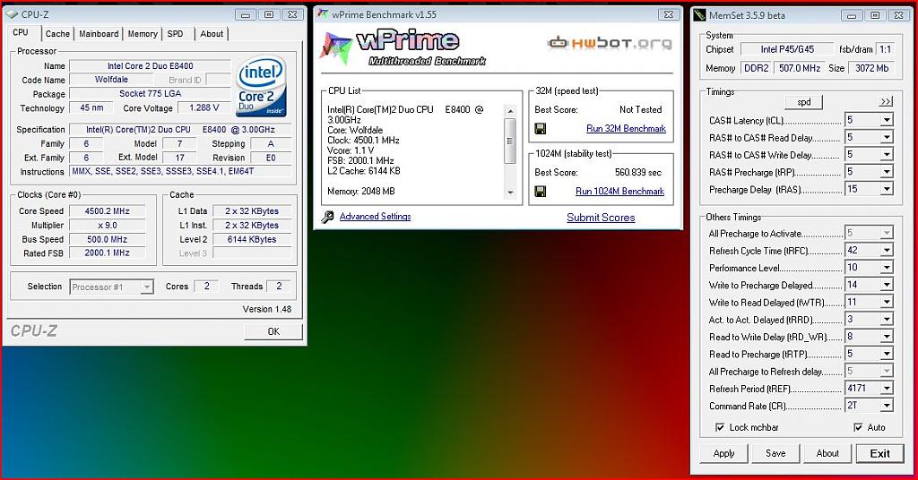The image size is (918, 480).
Task: Click the wPrime logo graphic
Action: (x=404, y=47)
